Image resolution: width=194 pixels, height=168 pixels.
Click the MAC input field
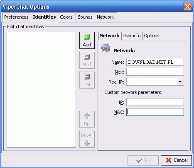(x=155, y=112)
